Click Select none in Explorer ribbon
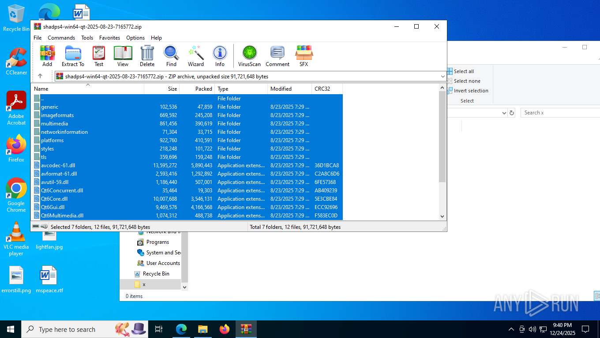 [x=463, y=81]
